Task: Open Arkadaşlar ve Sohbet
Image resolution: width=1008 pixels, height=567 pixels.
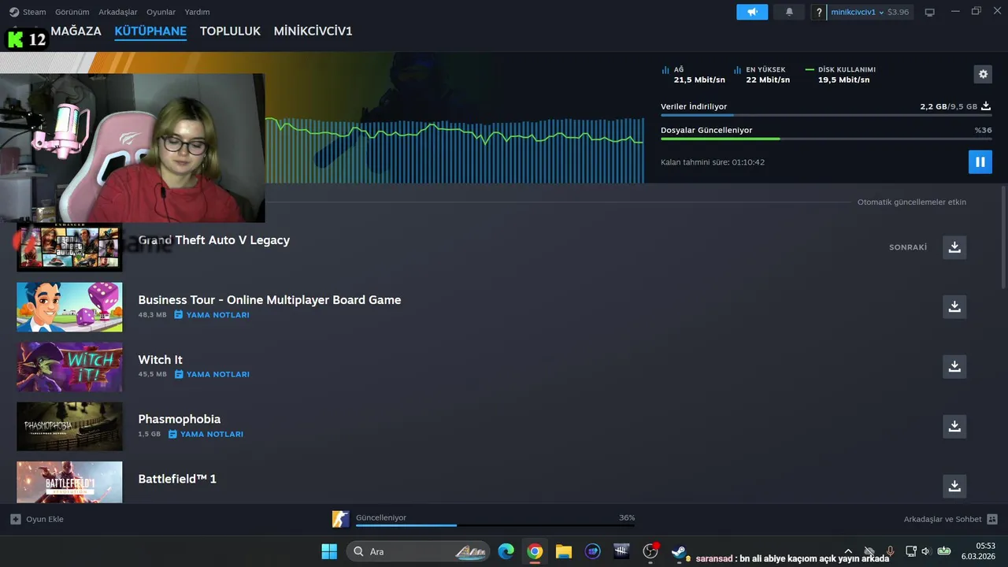Action: [951, 519]
